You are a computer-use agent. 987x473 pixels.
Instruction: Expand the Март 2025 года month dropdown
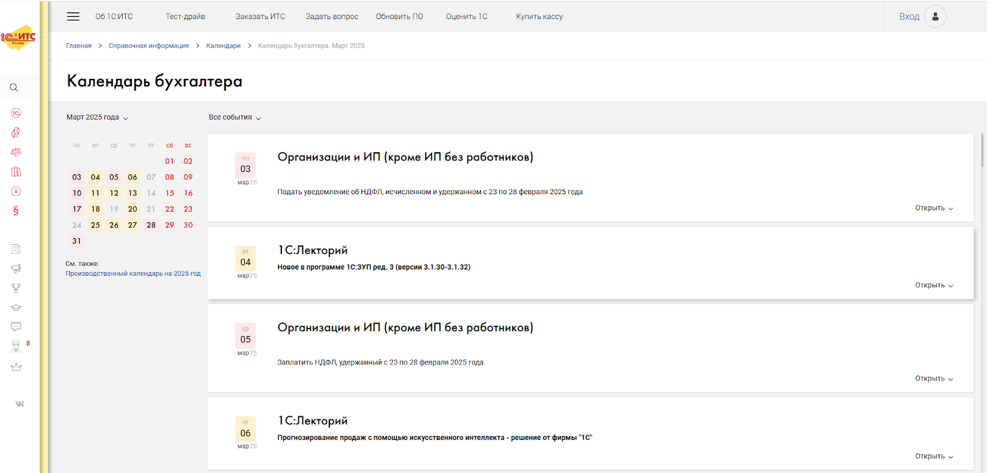pyautogui.click(x=97, y=117)
